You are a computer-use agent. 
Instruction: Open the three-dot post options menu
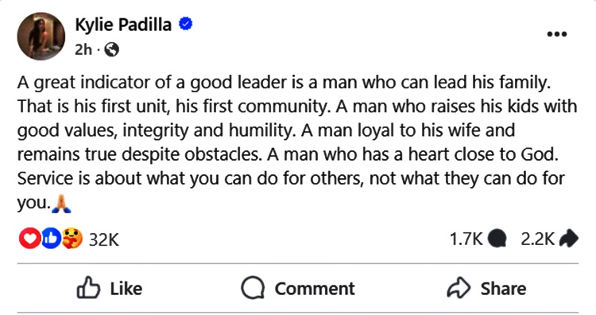tap(557, 34)
